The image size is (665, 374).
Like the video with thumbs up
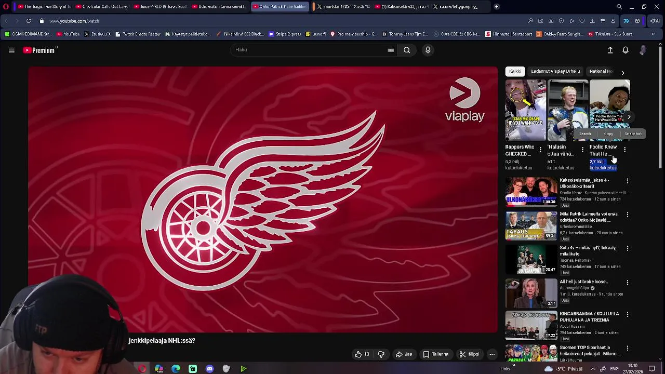point(362,354)
